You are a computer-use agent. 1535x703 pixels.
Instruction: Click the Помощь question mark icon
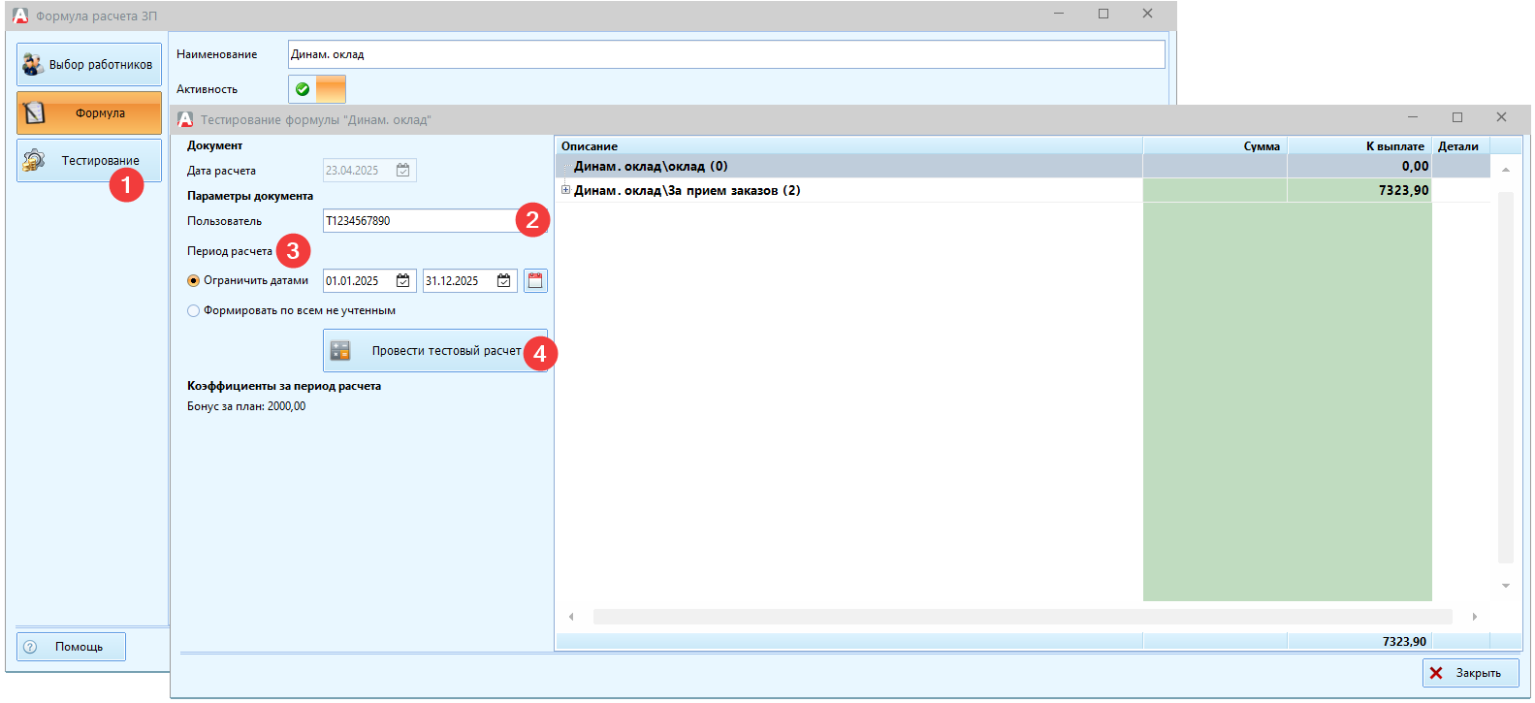coord(30,647)
